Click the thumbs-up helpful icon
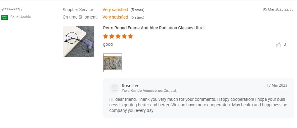The height and width of the screenshot is (128, 297). pos(278,45)
